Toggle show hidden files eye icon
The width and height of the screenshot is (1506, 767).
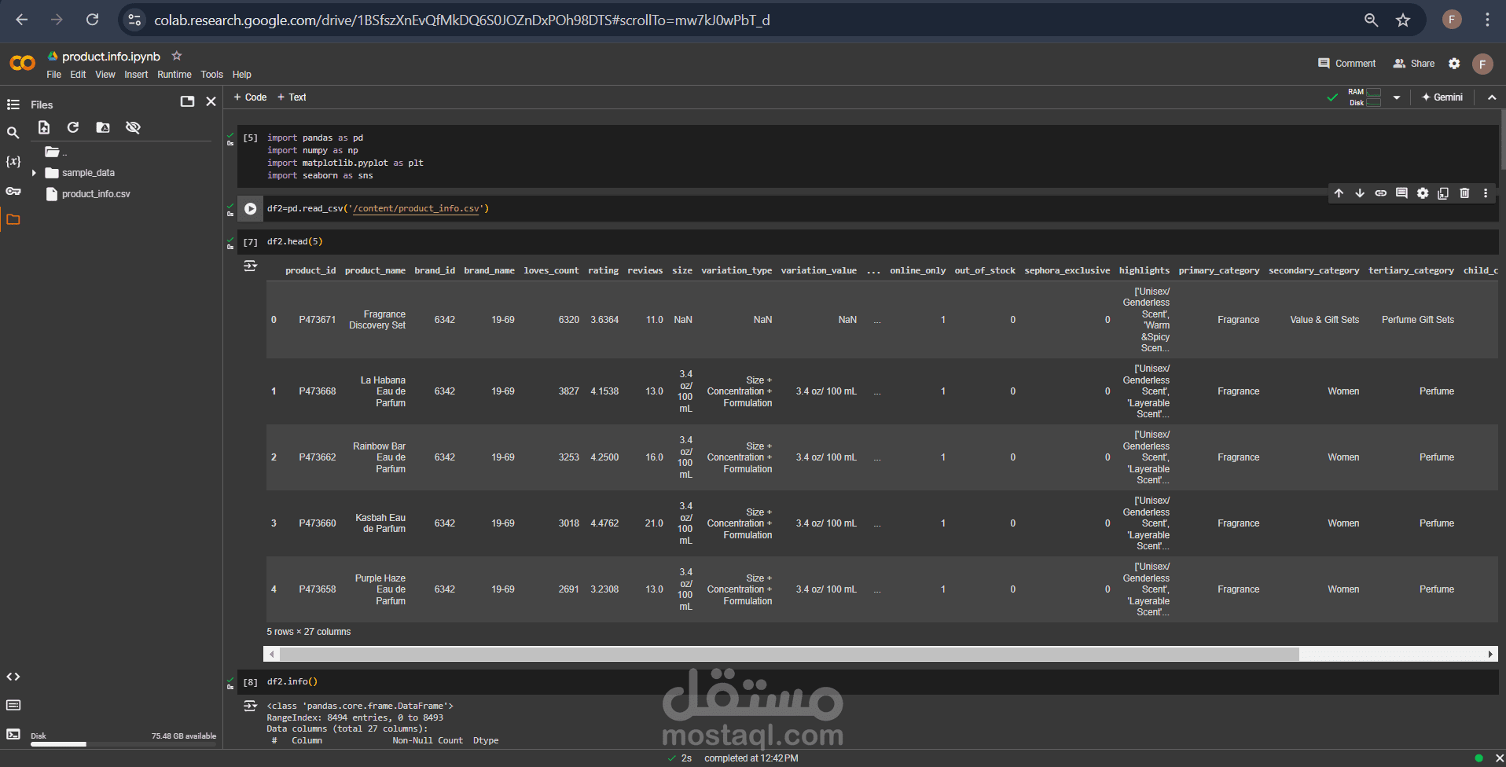tap(133, 127)
